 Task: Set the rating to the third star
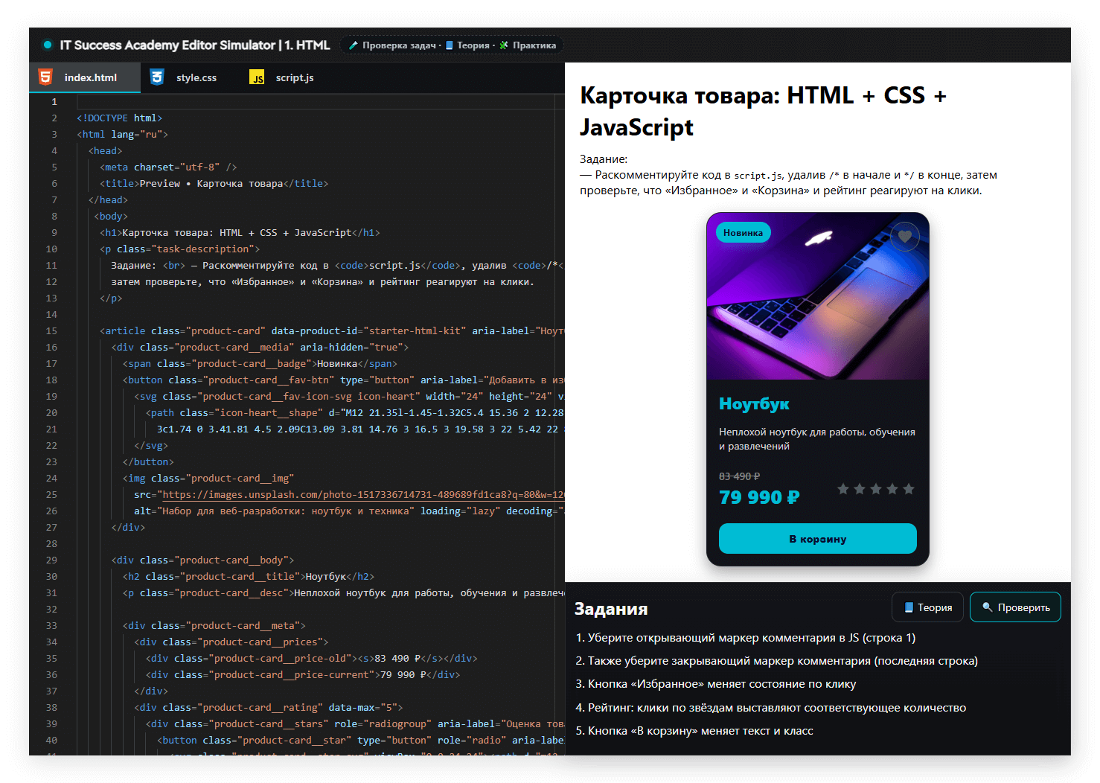[876, 489]
